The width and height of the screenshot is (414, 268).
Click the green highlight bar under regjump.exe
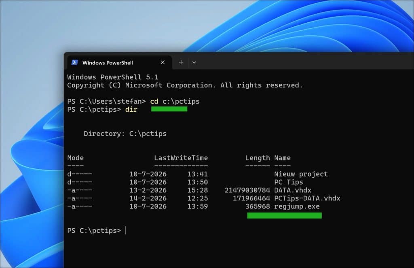(x=284, y=216)
